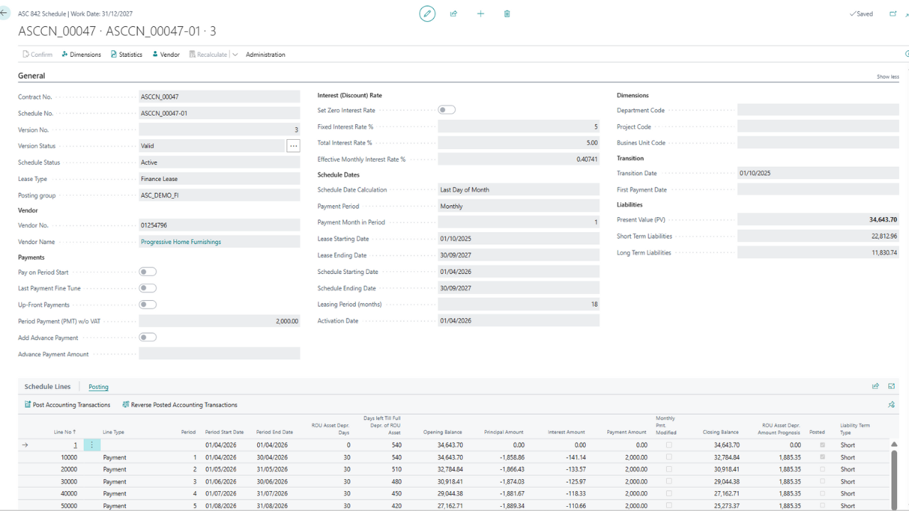Click the three-dot row menu for line 1
The height and width of the screenshot is (511, 909).
pos(92,445)
